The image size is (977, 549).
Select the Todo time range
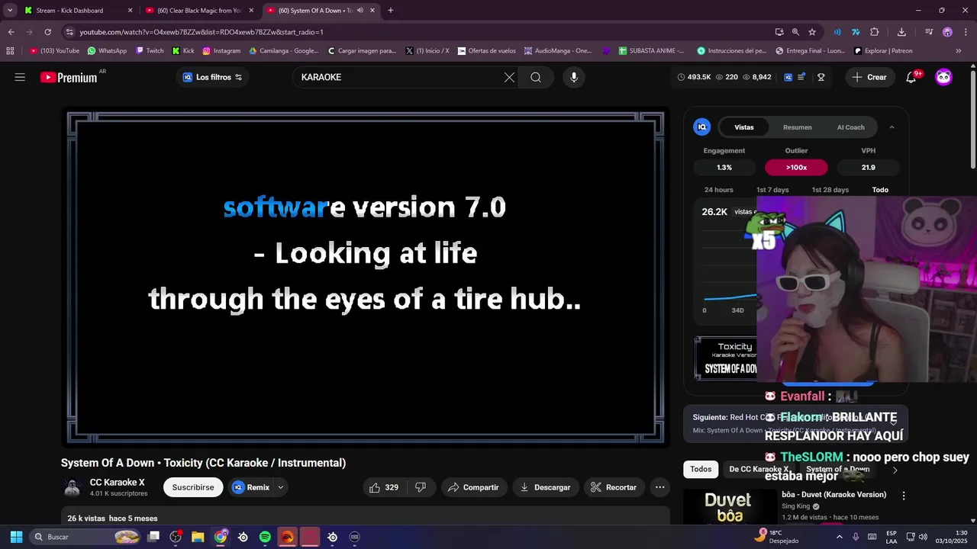880,190
